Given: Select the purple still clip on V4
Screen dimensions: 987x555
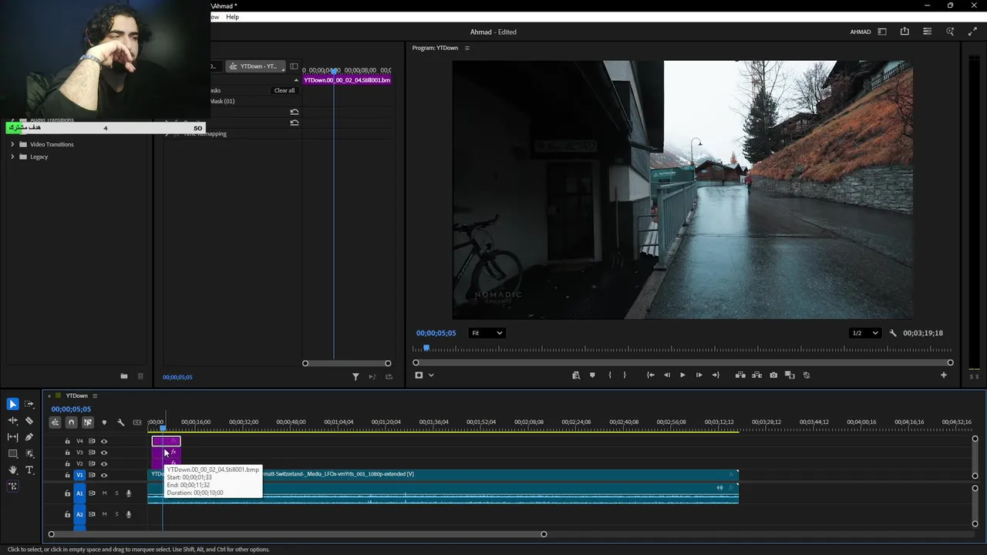Looking at the screenshot, I should tap(166, 442).
